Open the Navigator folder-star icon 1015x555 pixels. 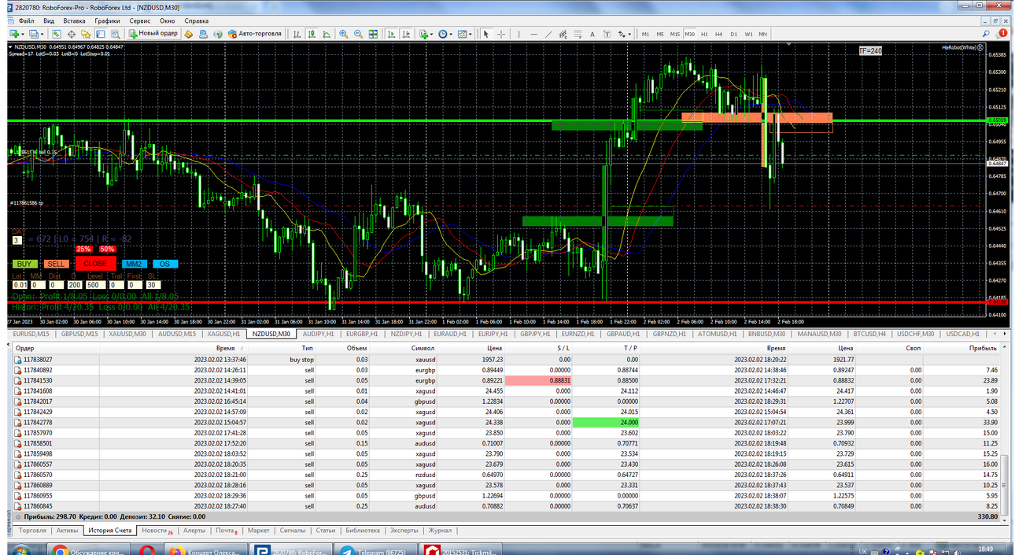(86, 34)
